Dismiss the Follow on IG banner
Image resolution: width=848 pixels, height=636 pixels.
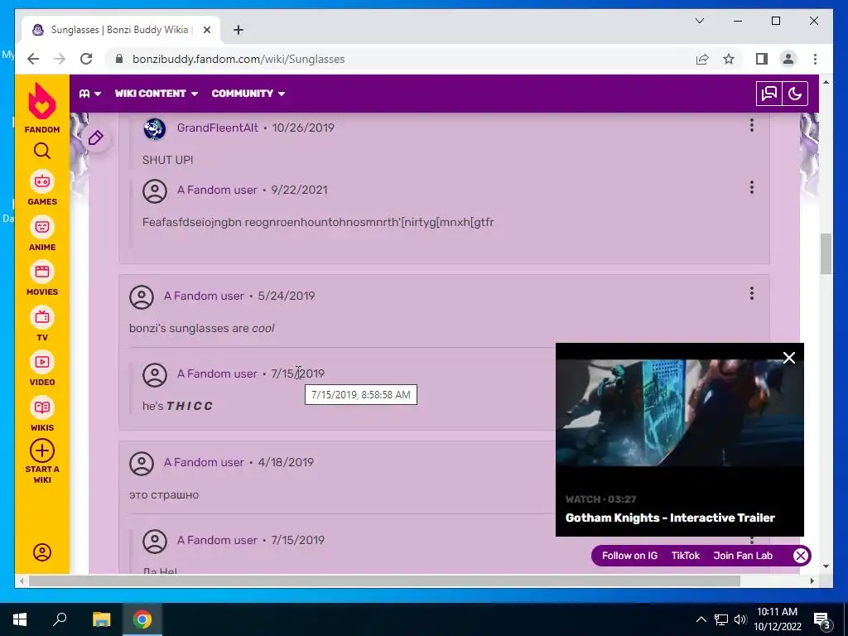tap(801, 556)
